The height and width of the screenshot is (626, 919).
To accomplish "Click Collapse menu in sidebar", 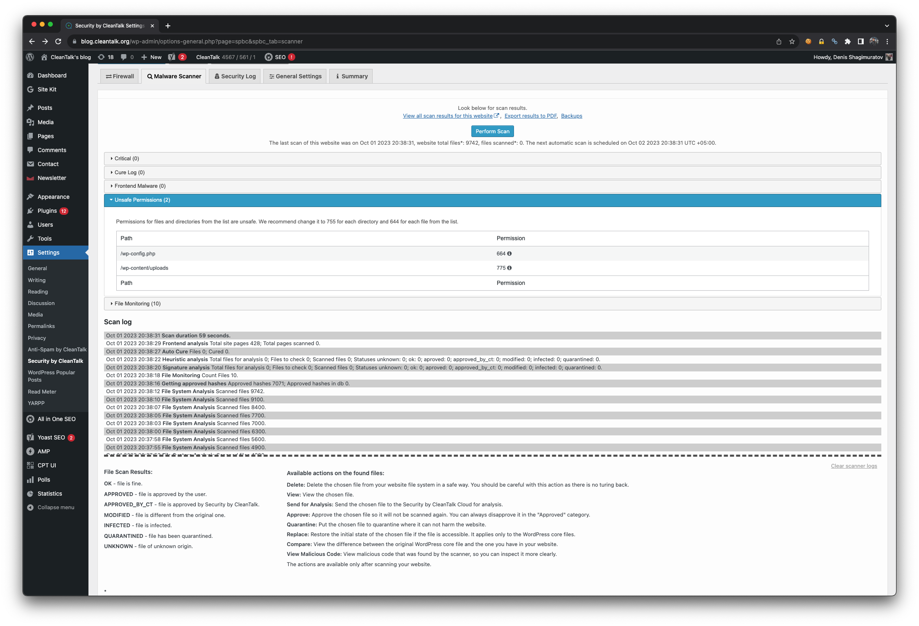I will [56, 507].
